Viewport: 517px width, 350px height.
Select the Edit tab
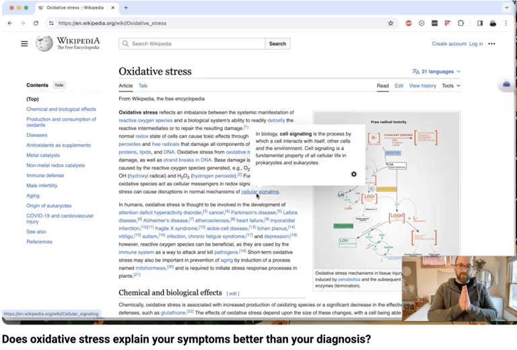[x=399, y=85]
